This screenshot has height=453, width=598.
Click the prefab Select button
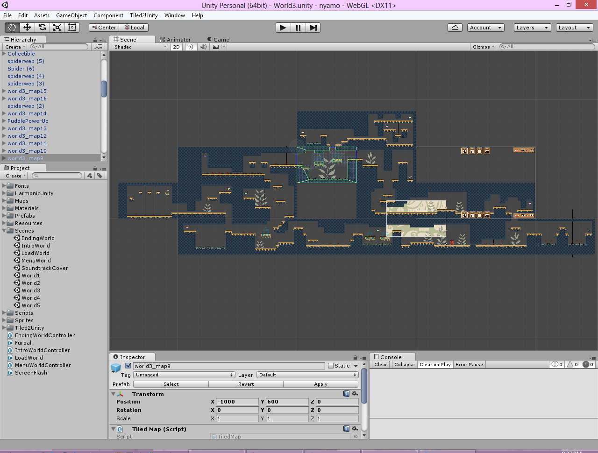click(171, 384)
